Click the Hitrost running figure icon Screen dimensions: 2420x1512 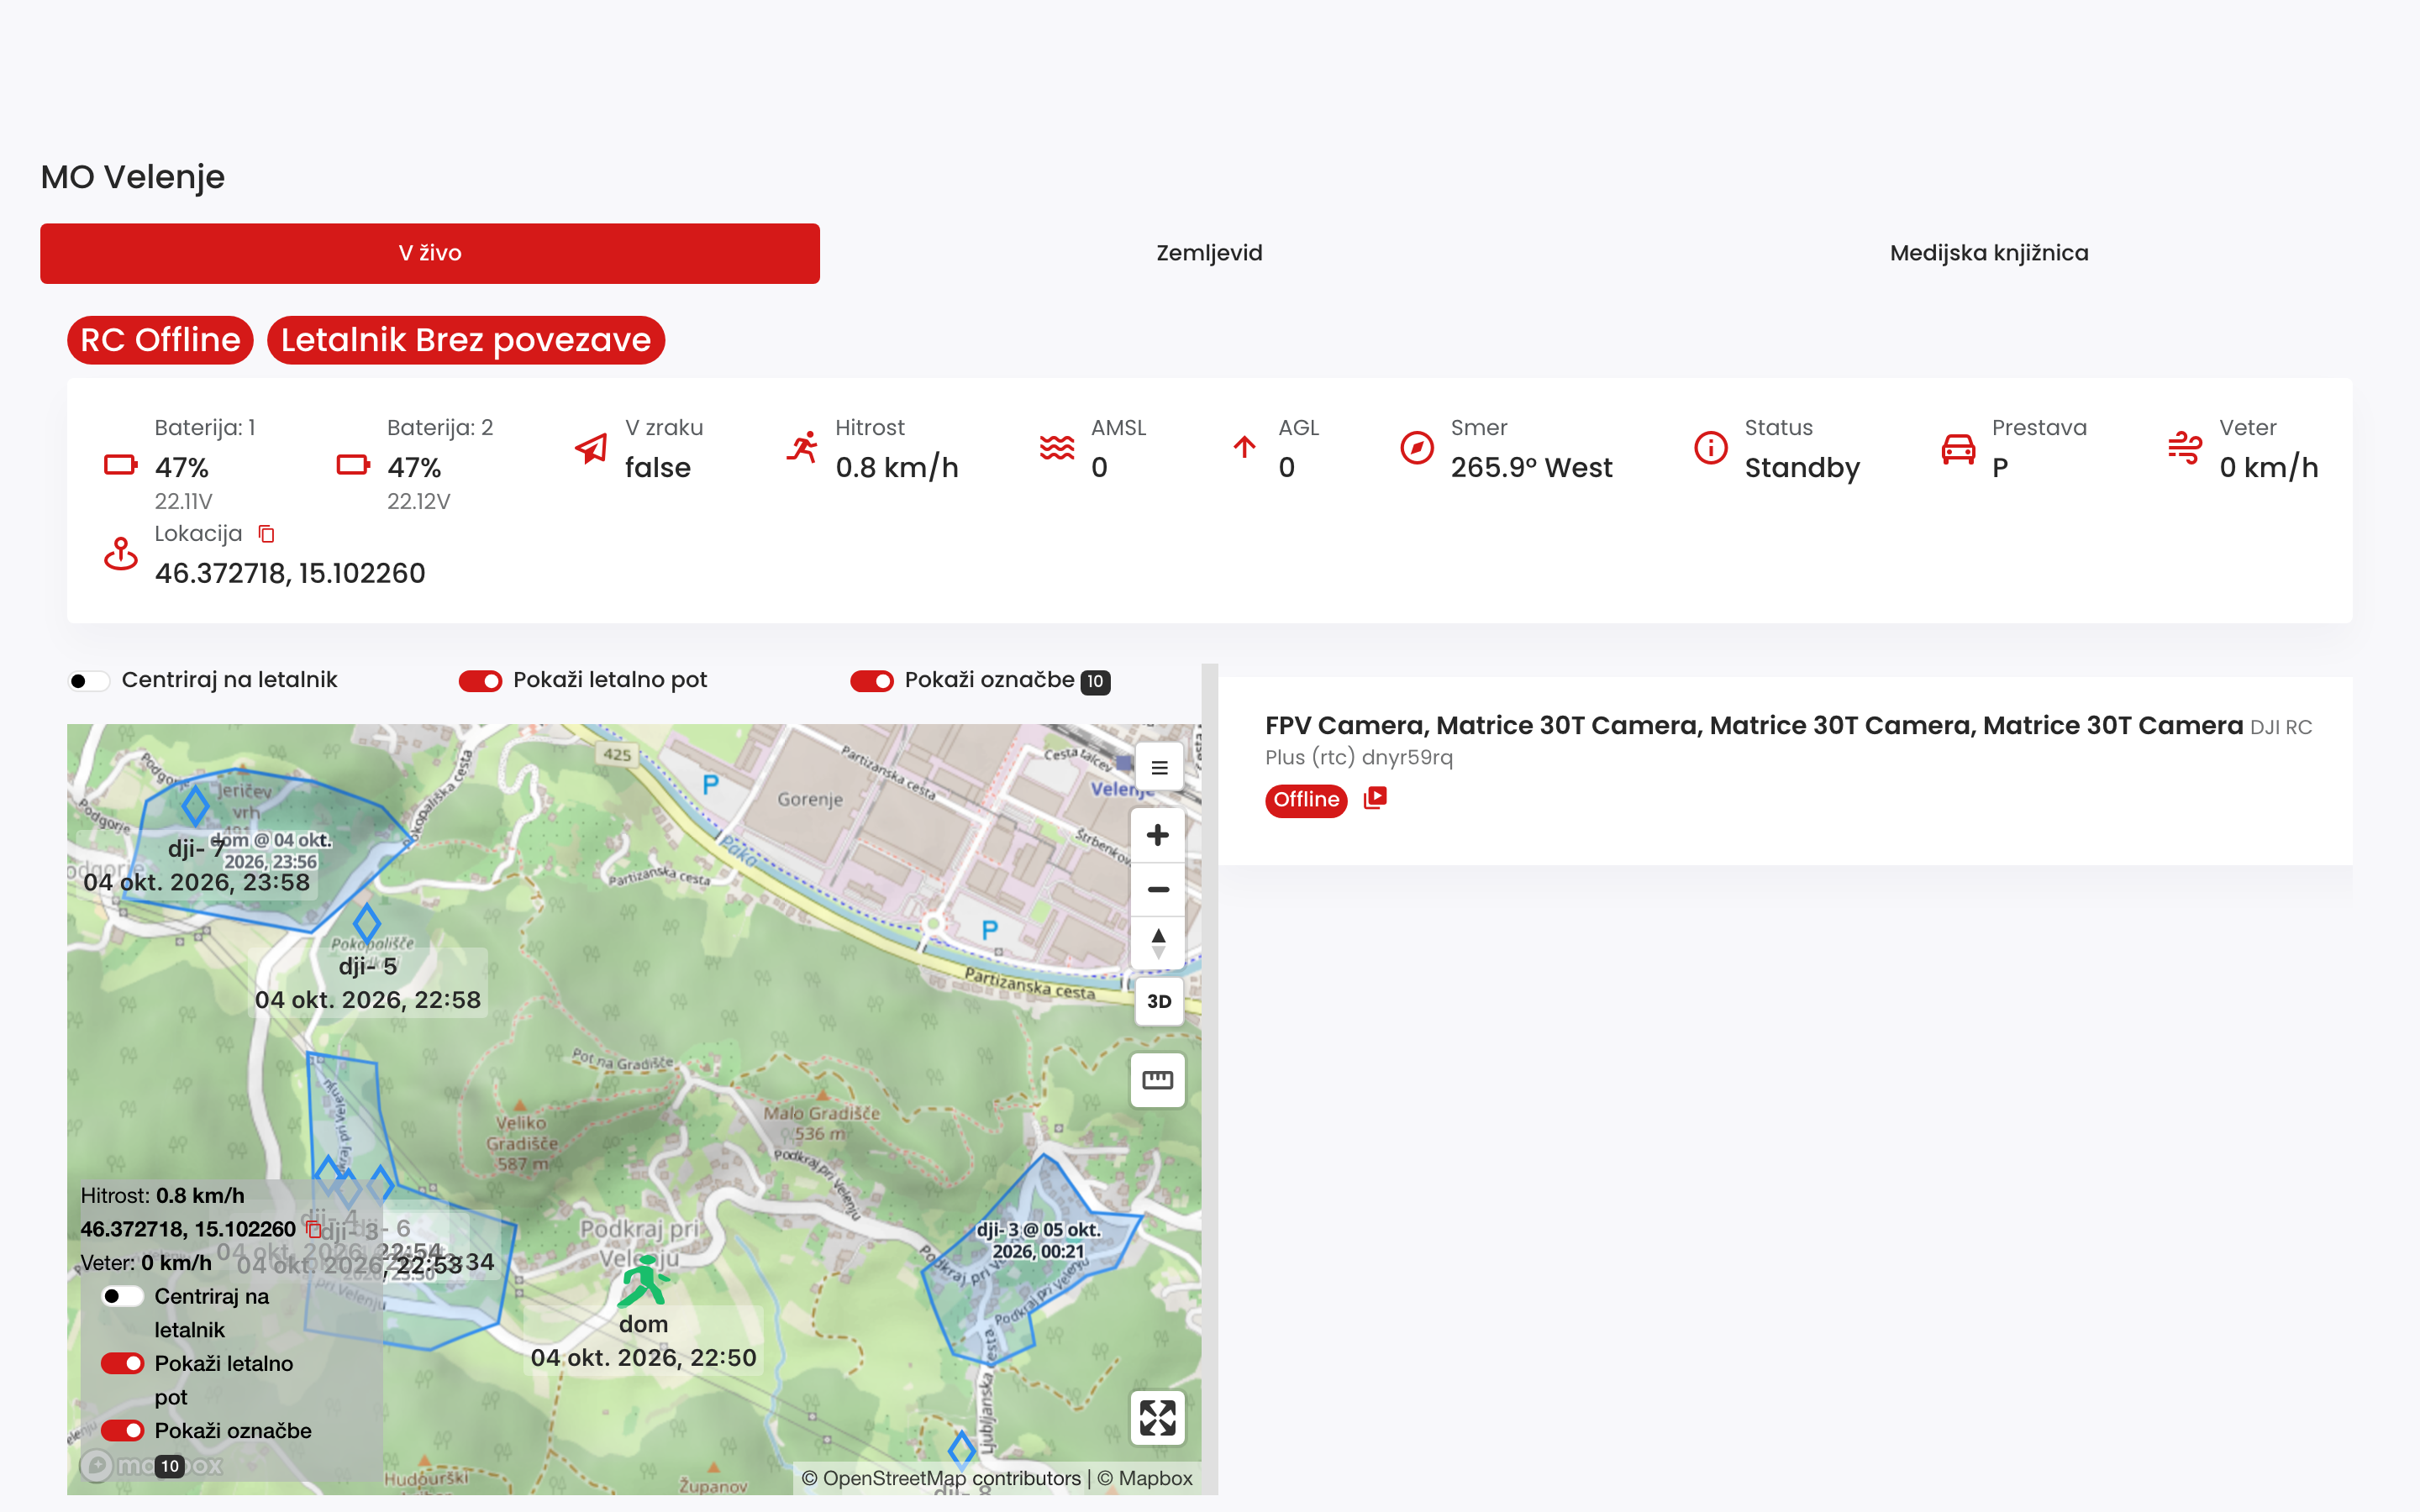pos(802,447)
